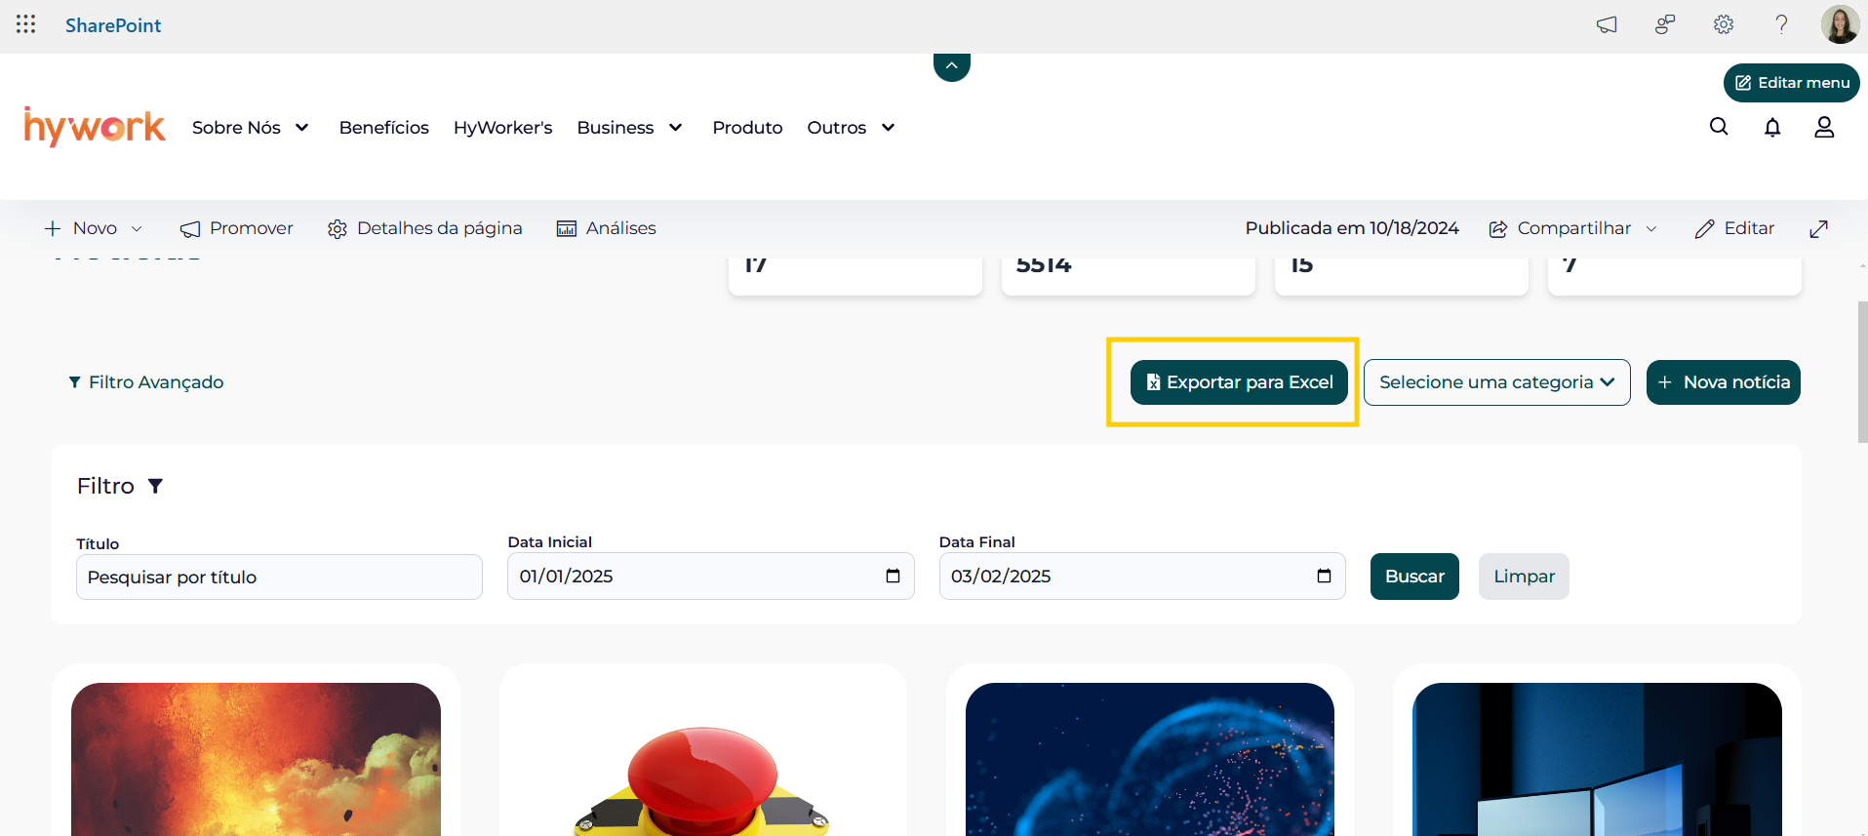
Task: Open notifications bell icon
Action: pyautogui.click(x=1772, y=127)
